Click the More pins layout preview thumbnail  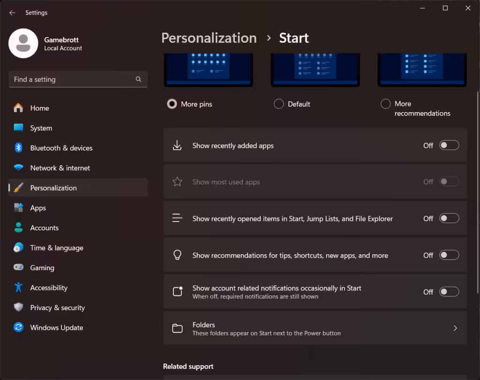tap(209, 70)
